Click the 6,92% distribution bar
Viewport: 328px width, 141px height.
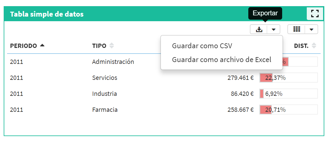click(289, 94)
